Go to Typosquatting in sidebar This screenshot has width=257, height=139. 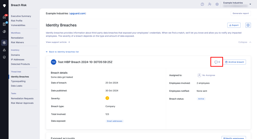pos(18,81)
